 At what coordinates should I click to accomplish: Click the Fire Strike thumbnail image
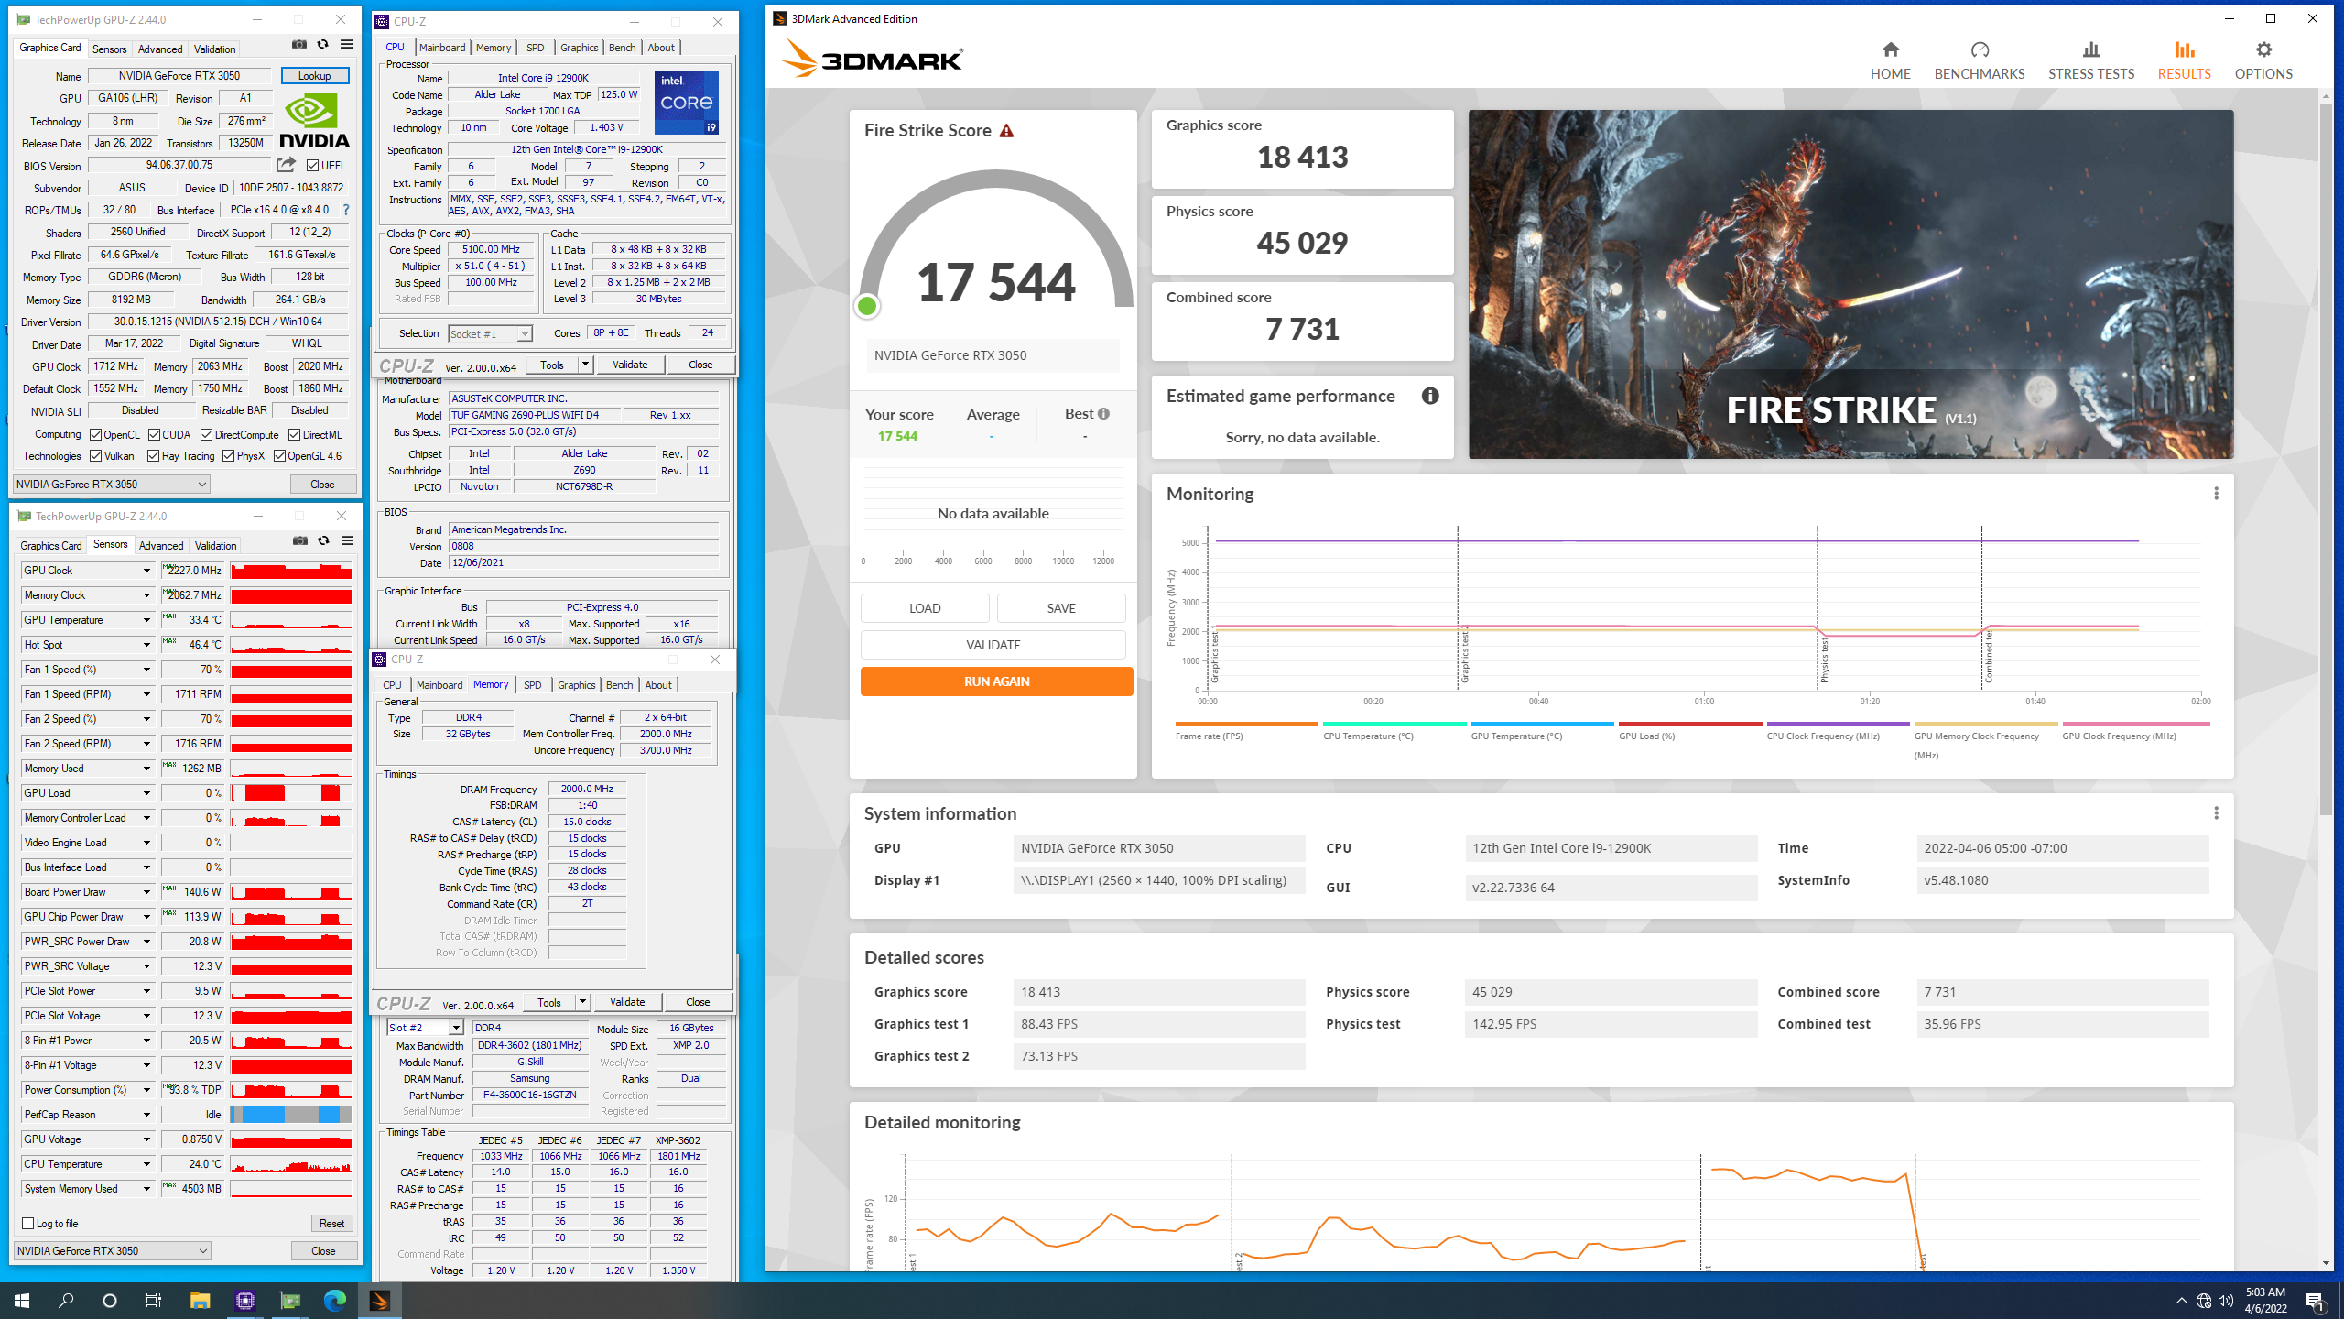(1850, 284)
